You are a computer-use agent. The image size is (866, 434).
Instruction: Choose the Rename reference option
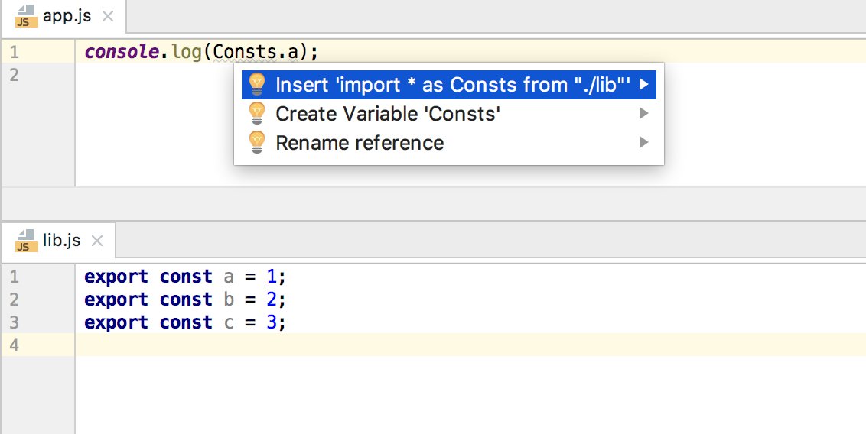coord(360,143)
